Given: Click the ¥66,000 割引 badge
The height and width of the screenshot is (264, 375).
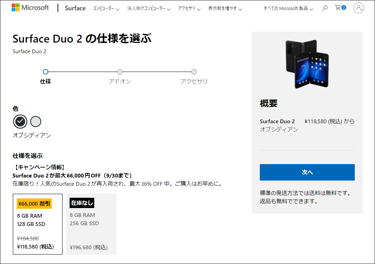Looking at the screenshot, I should [x=34, y=204].
